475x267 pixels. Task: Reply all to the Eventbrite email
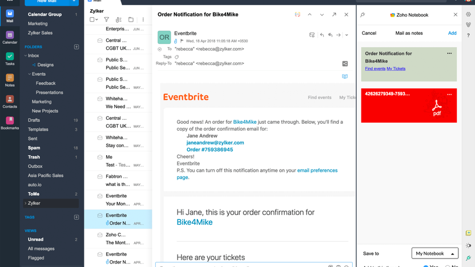pos(330,35)
